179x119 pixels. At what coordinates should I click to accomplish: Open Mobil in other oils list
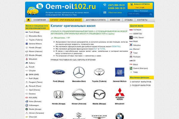click(x=135, y=41)
